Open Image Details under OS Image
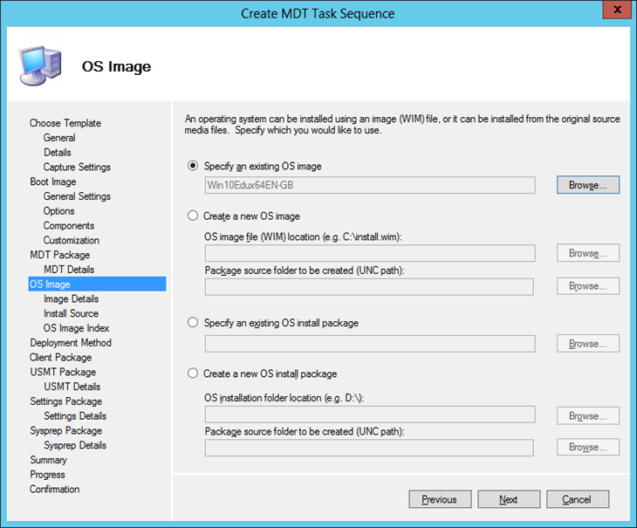637x528 pixels. (x=71, y=298)
